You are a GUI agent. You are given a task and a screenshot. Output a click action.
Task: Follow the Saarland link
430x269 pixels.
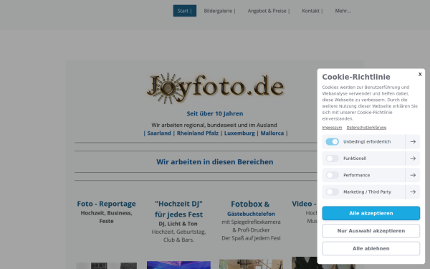pyautogui.click(x=159, y=133)
